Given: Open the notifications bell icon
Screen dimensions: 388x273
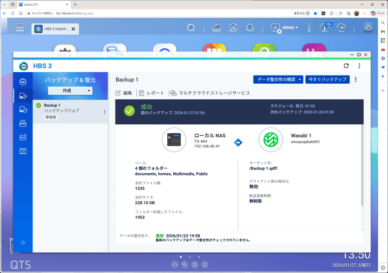Looking at the screenshot, I should point(250,28).
